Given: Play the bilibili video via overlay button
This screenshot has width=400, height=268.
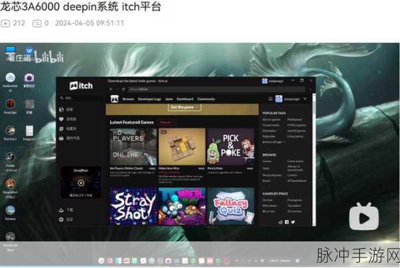Looking at the screenshot, I should coord(364,217).
